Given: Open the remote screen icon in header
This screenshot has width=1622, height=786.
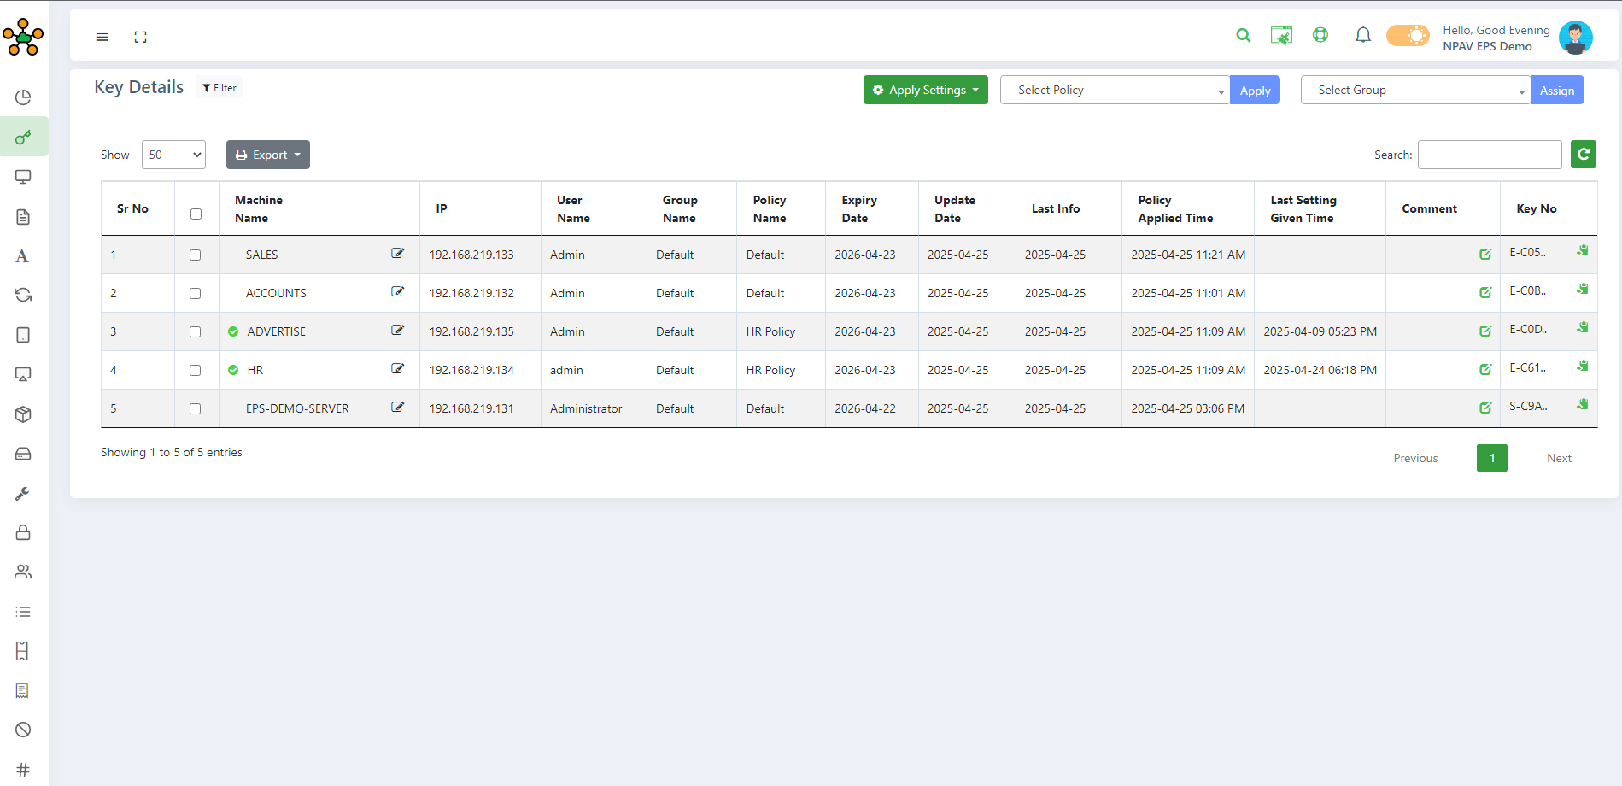Looking at the screenshot, I should click(1281, 35).
